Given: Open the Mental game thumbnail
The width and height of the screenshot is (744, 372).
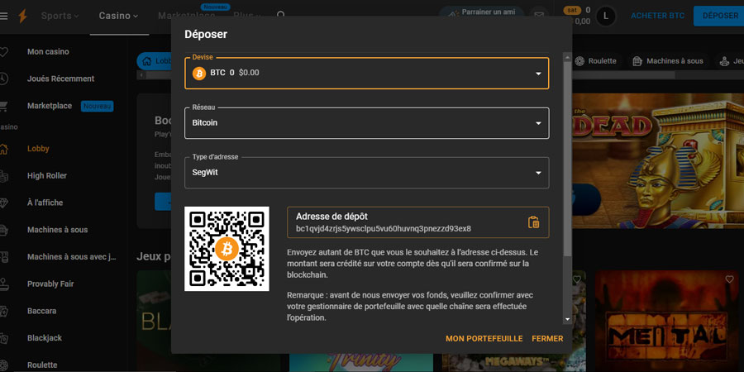Looking at the screenshot, I should click(666, 322).
